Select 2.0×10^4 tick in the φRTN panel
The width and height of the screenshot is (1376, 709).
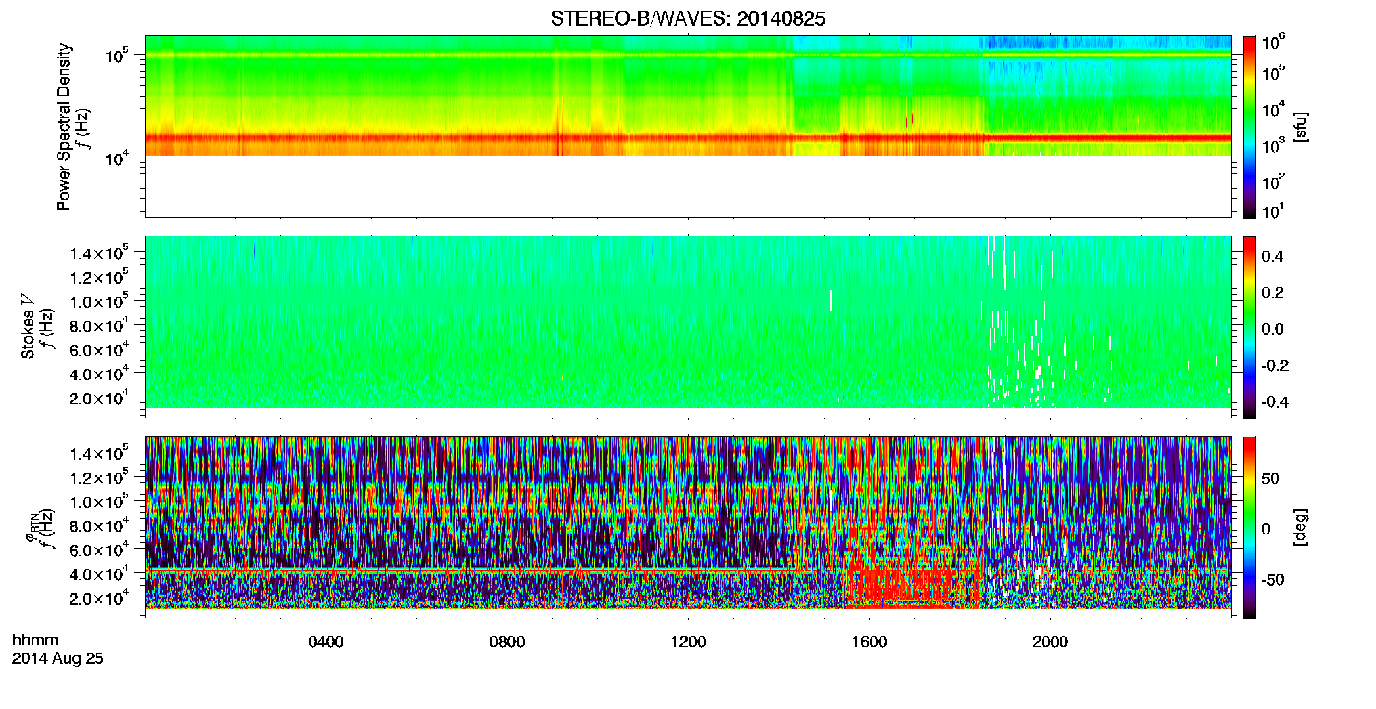99,599
